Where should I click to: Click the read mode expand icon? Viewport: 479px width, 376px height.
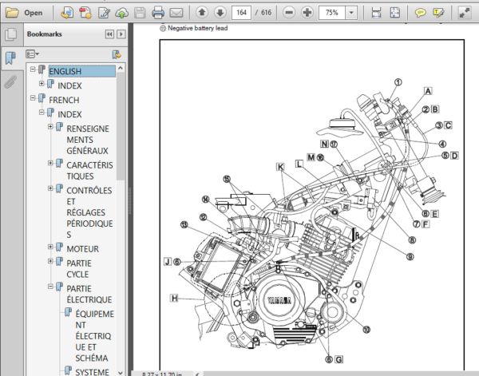[465, 13]
